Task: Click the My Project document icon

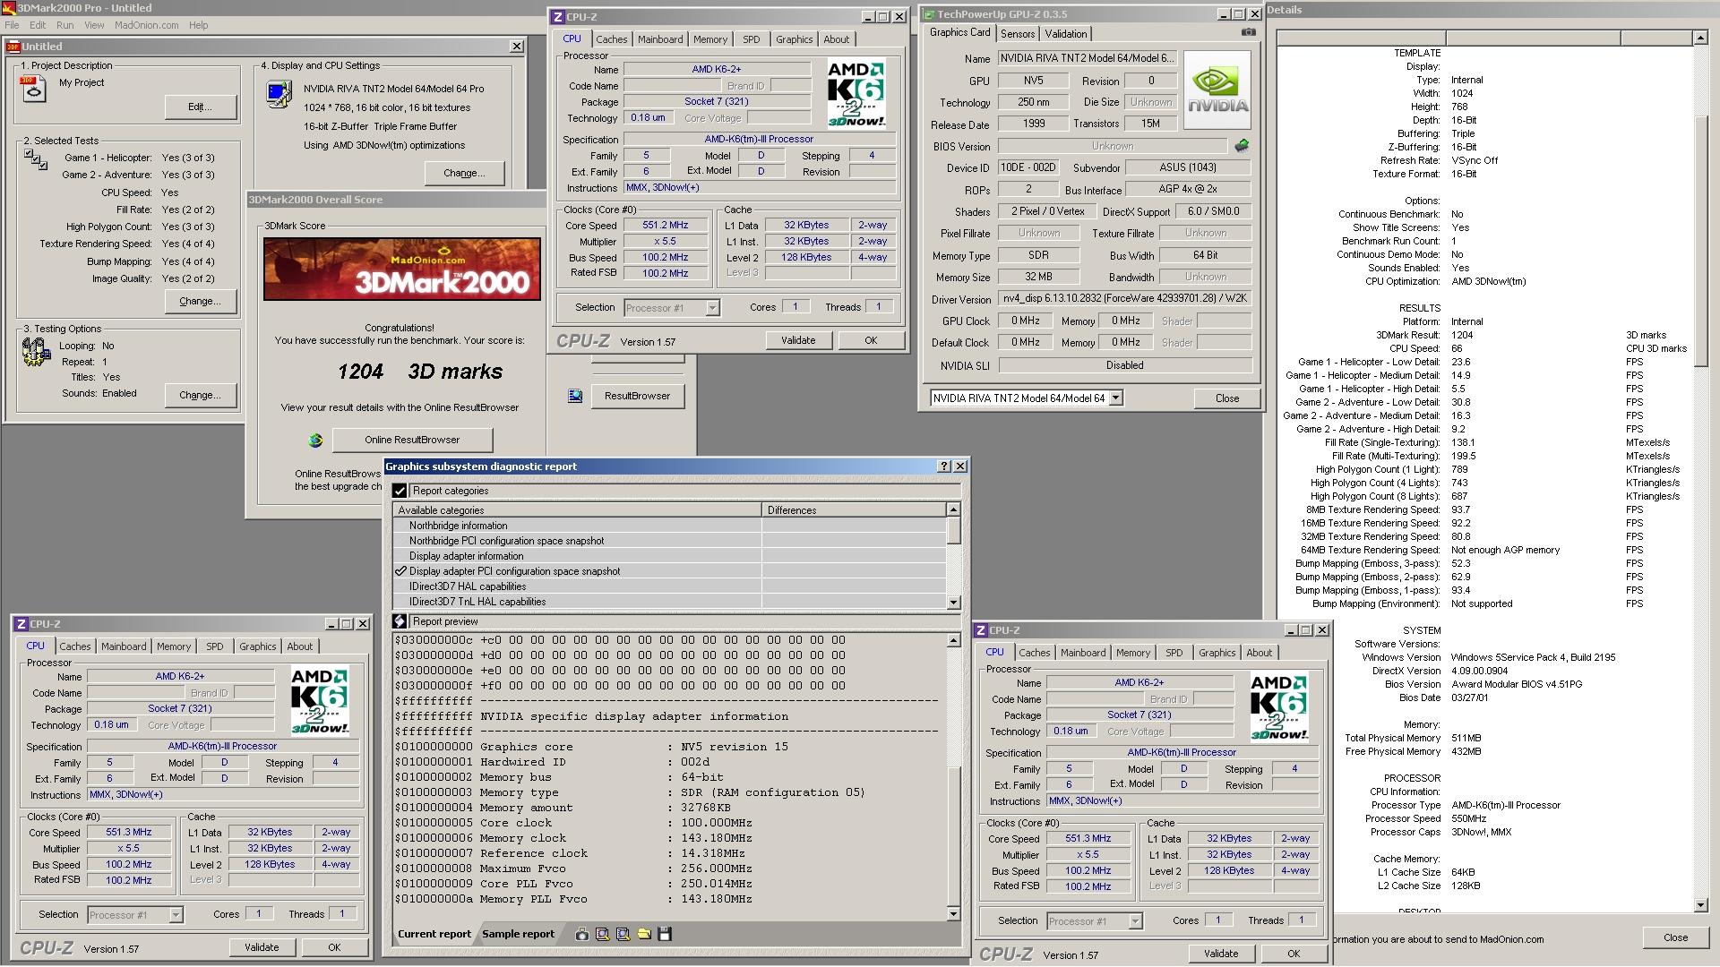Action: (33, 89)
